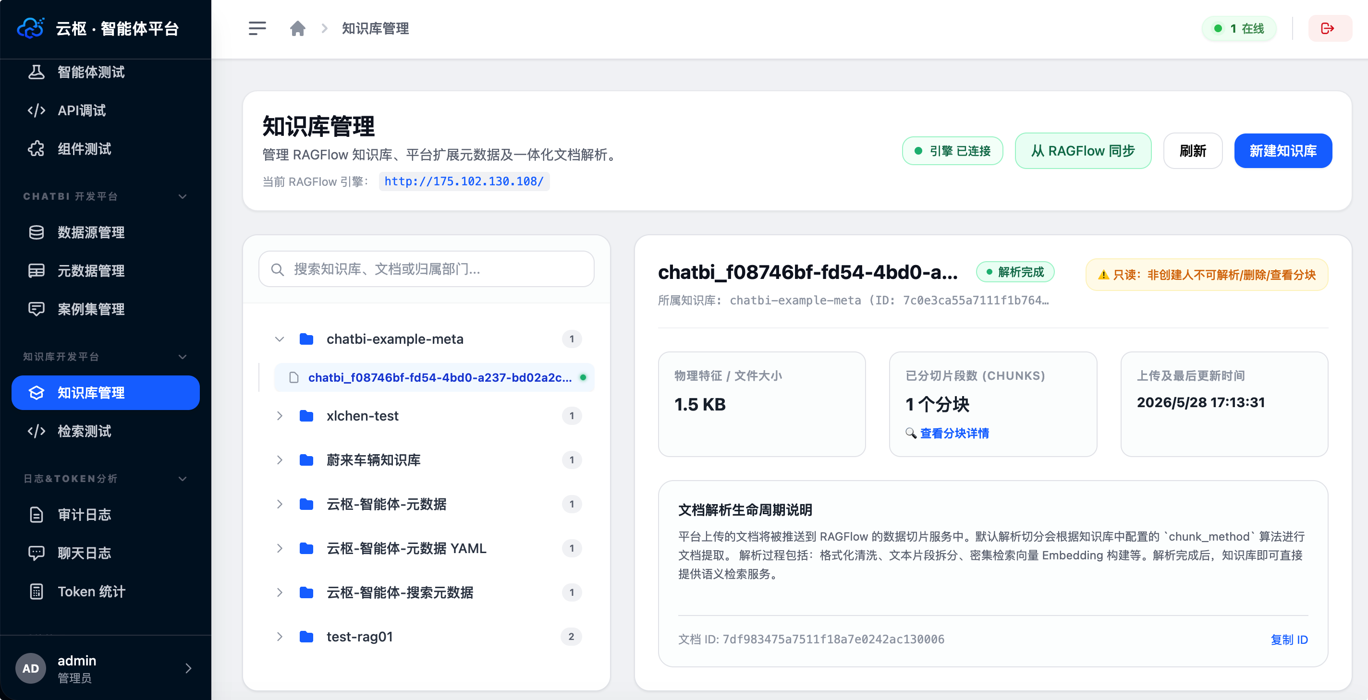Click folder icon of 蔚来车辆知识库
Image resolution: width=1368 pixels, height=700 pixels.
coord(306,460)
